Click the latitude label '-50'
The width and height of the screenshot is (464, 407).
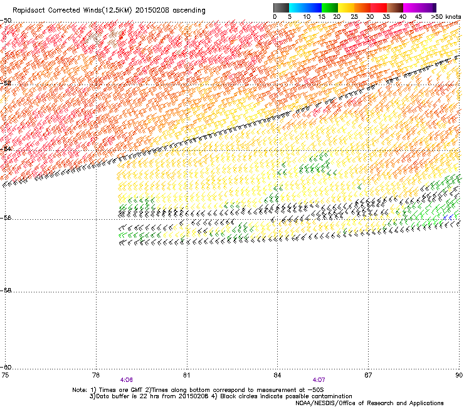(6, 21)
